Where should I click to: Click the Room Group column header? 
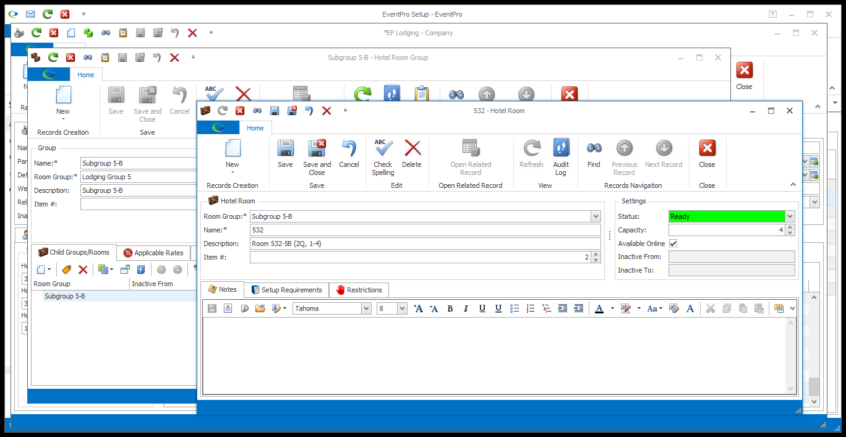pyautogui.click(x=80, y=284)
